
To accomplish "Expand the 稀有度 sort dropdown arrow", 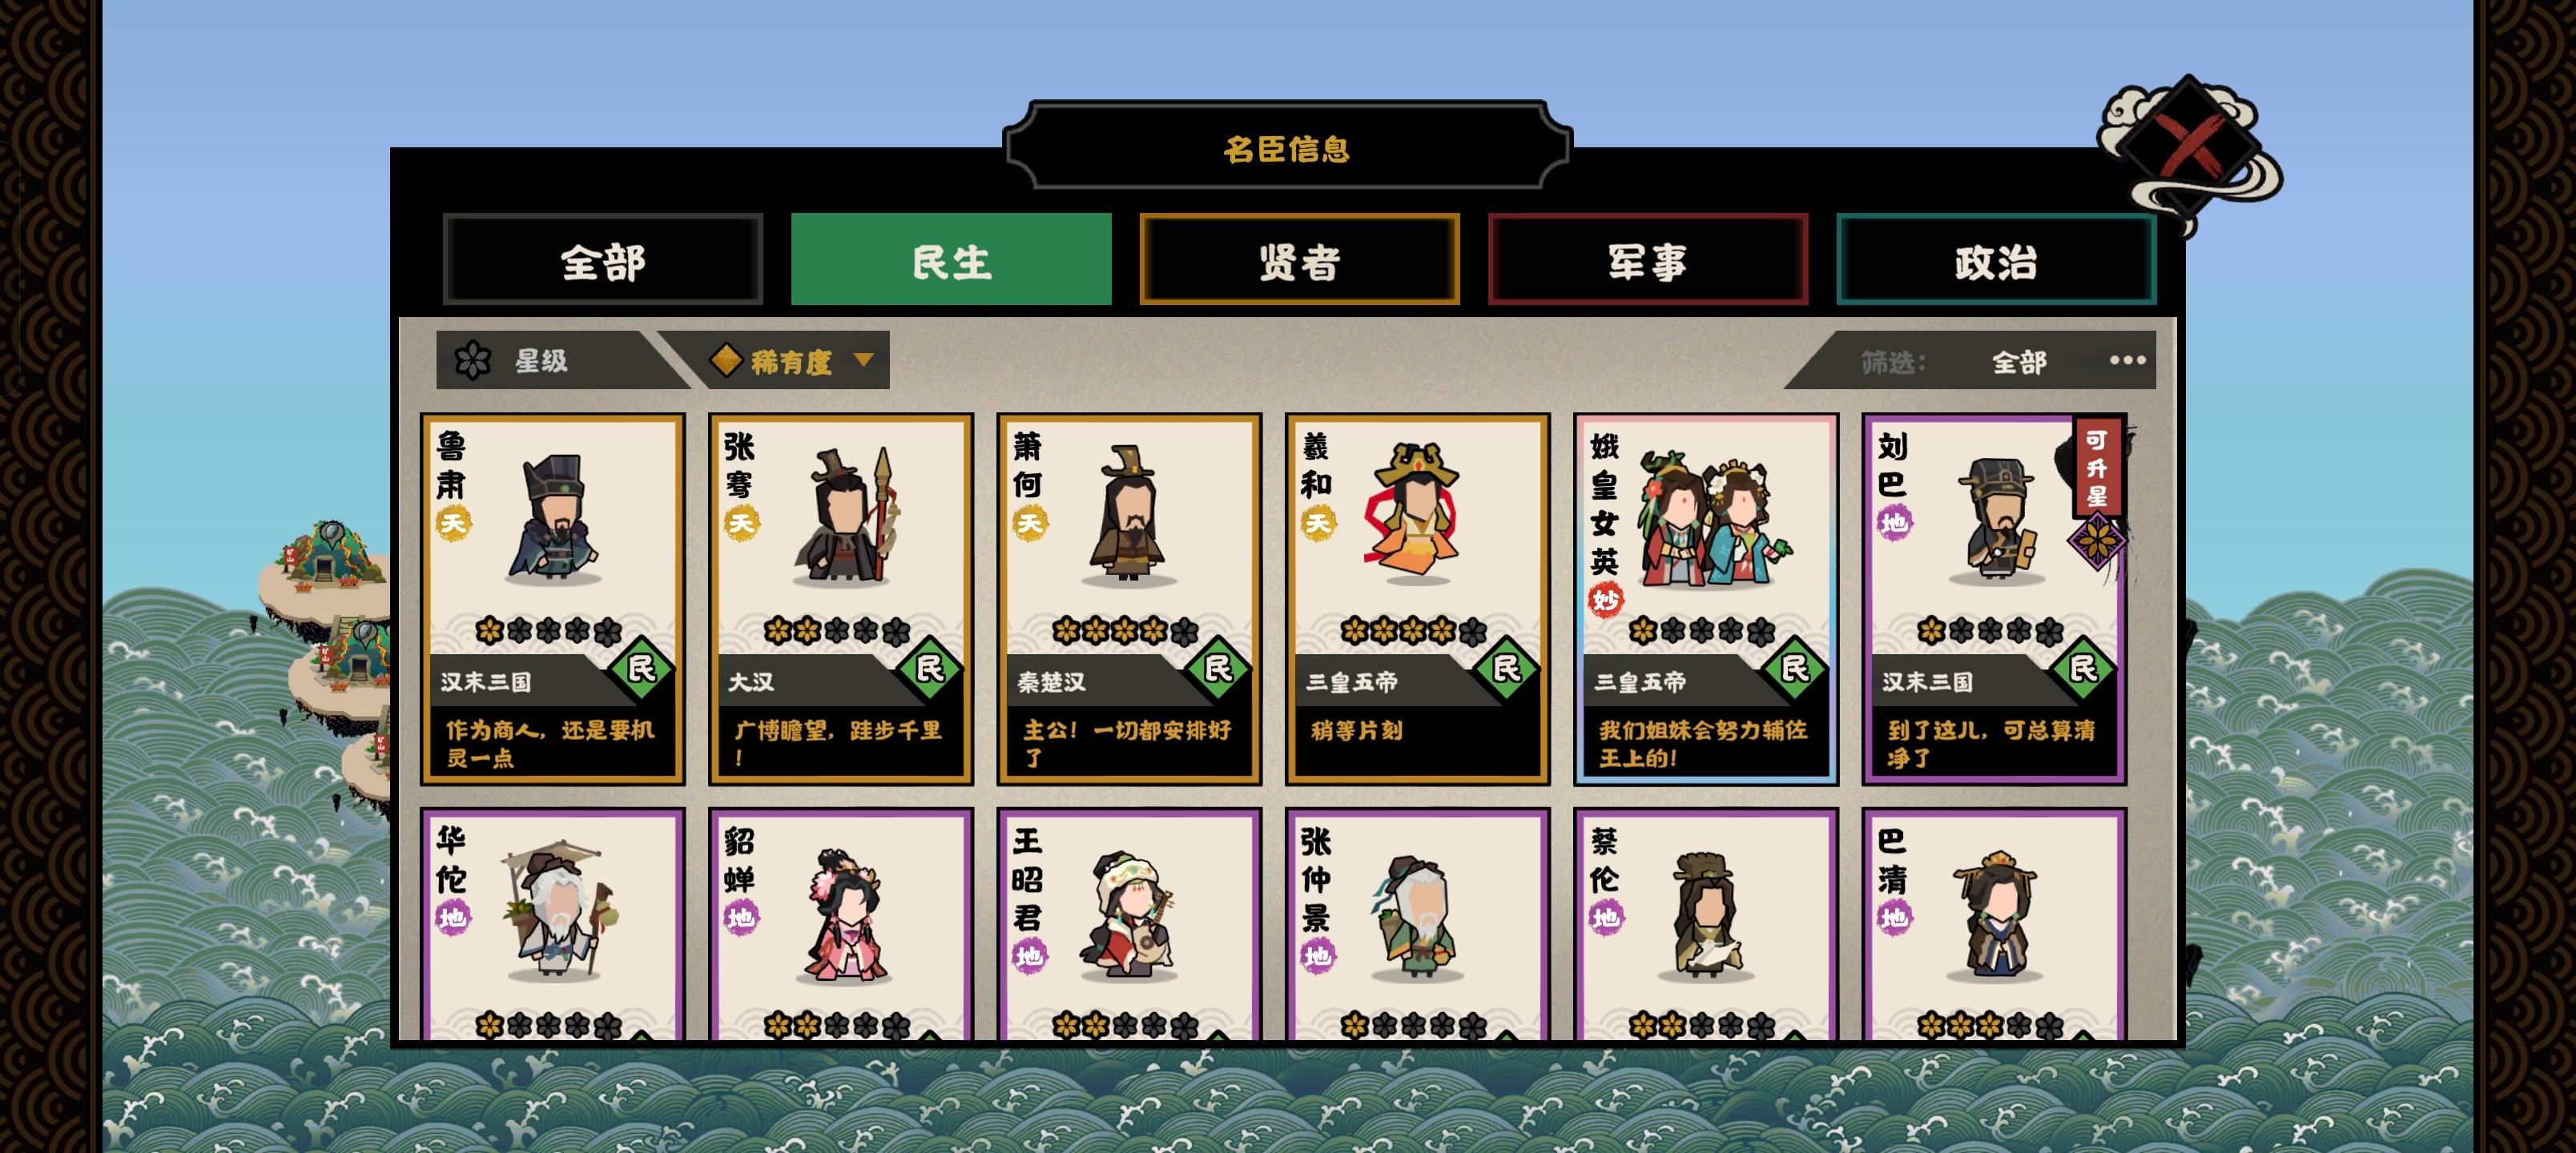I will [x=865, y=359].
